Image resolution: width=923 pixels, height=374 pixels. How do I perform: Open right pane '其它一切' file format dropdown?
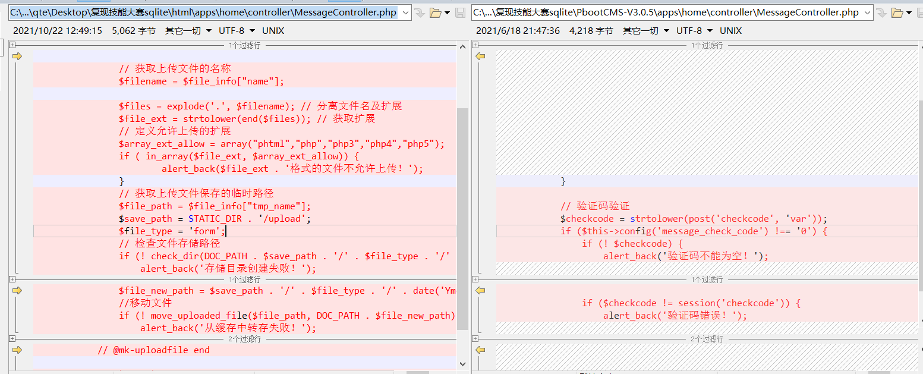pyautogui.click(x=646, y=30)
